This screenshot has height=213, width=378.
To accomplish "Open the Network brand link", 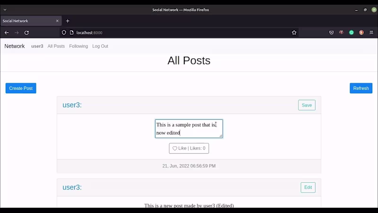I will point(15,46).
